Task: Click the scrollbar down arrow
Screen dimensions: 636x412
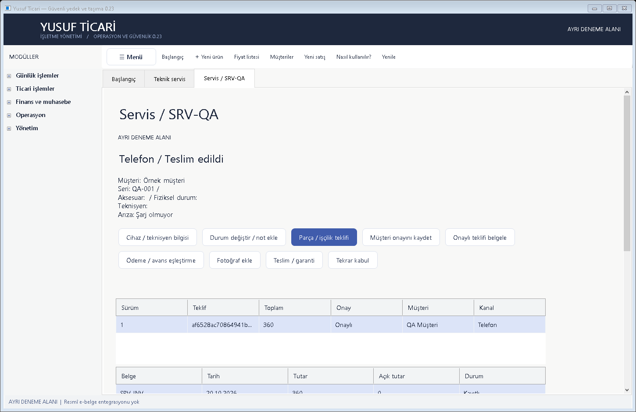Action: click(627, 390)
